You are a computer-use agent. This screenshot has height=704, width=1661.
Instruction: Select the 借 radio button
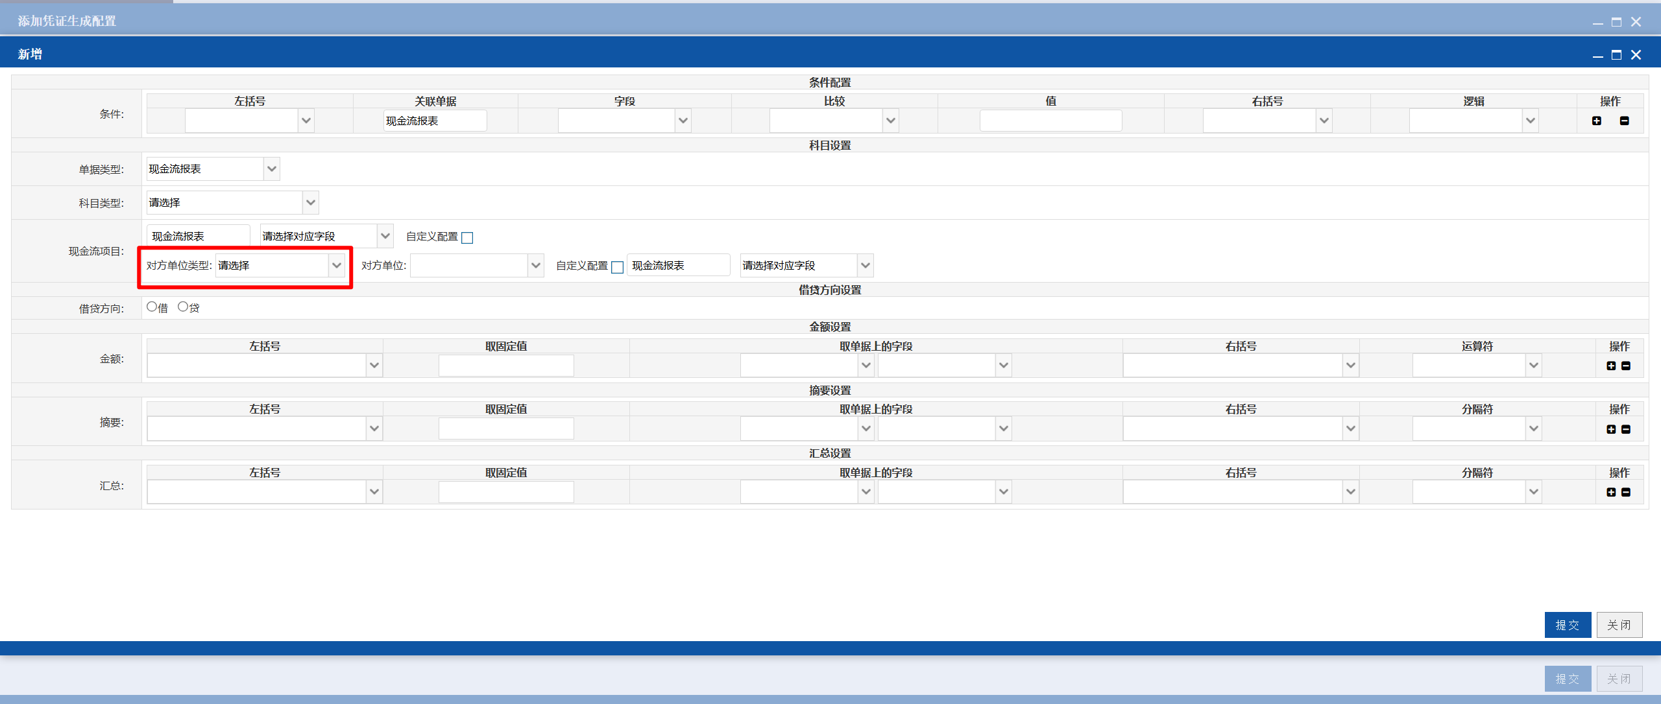[152, 307]
